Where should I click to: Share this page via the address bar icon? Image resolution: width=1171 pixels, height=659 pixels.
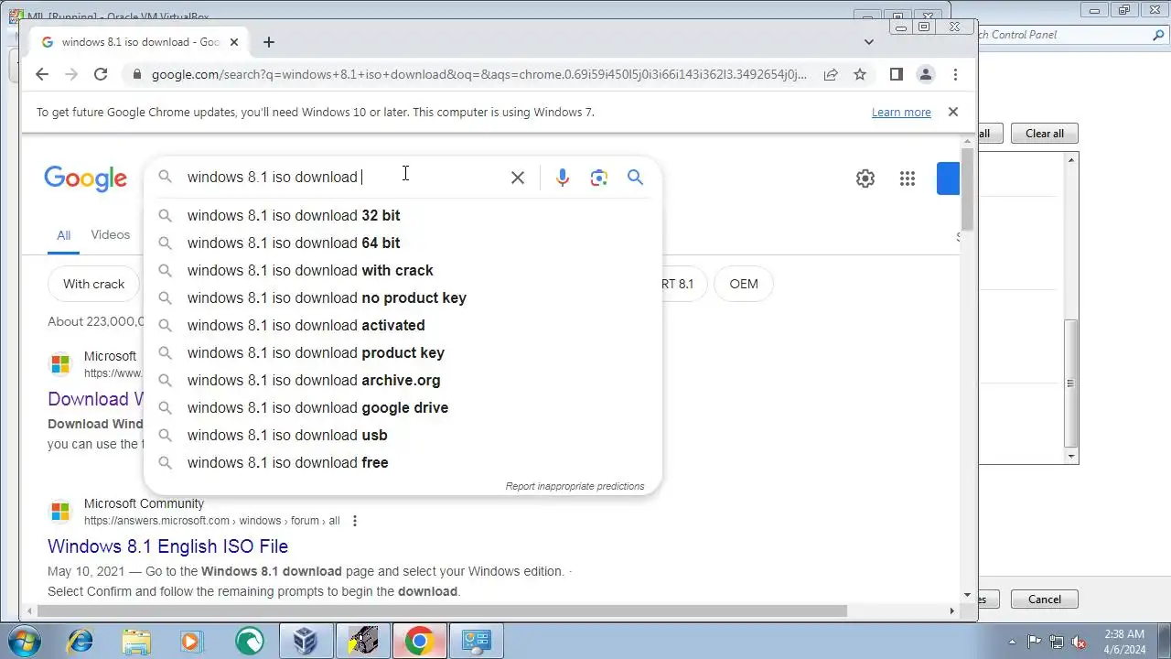pyautogui.click(x=831, y=74)
